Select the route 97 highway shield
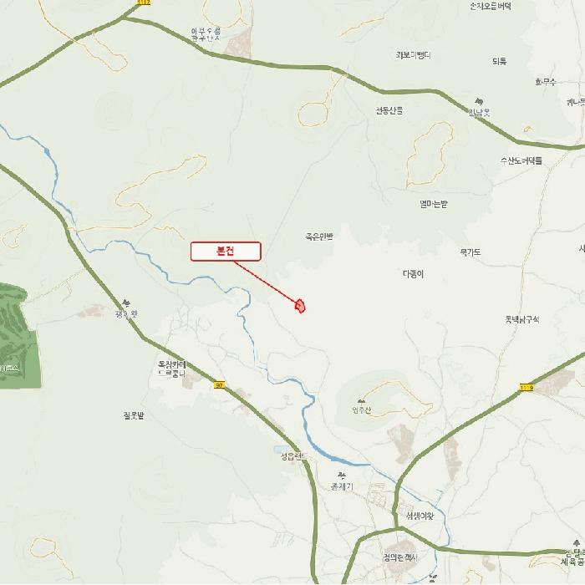Image resolution: width=585 pixels, height=585 pixels. 220,384
